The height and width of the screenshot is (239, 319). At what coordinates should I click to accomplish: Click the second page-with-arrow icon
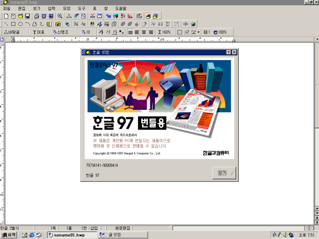(13, 16)
